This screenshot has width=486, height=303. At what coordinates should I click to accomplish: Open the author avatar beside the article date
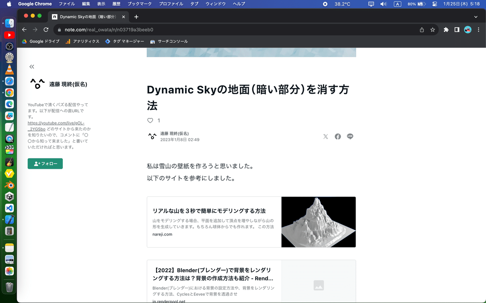pyautogui.click(x=152, y=137)
